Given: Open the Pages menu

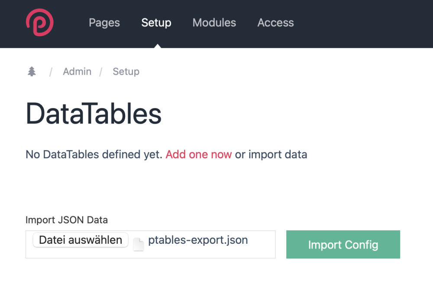Looking at the screenshot, I should point(104,23).
